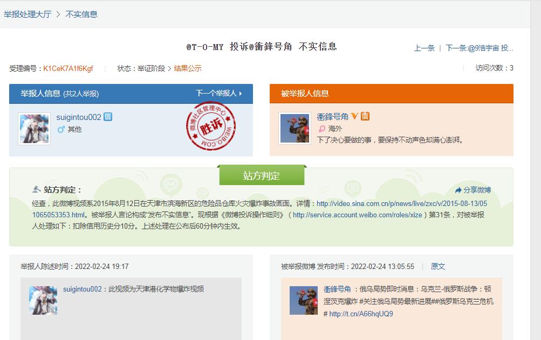The width and height of the screenshot is (541, 340).
Task: Click the 访问次数：3 counter
Action: tap(494, 68)
